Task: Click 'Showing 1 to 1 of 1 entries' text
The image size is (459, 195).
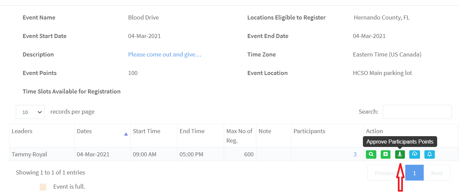Action: pyautogui.click(x=50, y=172)
